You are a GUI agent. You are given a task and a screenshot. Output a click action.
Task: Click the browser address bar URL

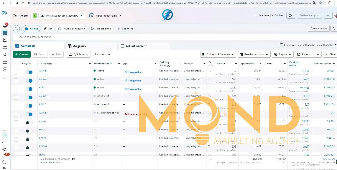click(x=171, y=3)
